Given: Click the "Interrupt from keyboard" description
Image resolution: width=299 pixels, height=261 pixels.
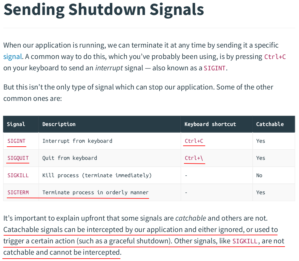Looking at the screenshot, I should (x=77, y=141).
